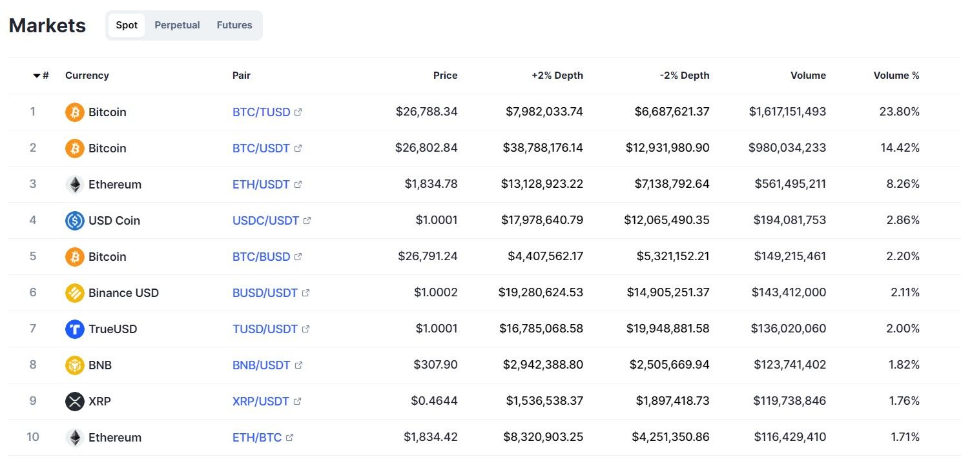This screenshot has height=459, width=961.
Task: Click external link icon beside ETH/BTC
Action: coord(289,438)
